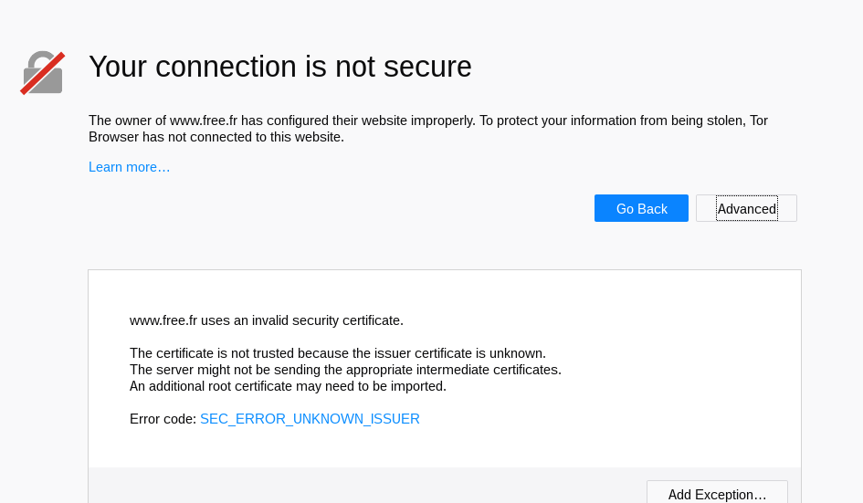Image resolution: width=863 pixels, height=503 pixels.
Task: Toggle the Advanced details button
Action: tap(746, 208)
